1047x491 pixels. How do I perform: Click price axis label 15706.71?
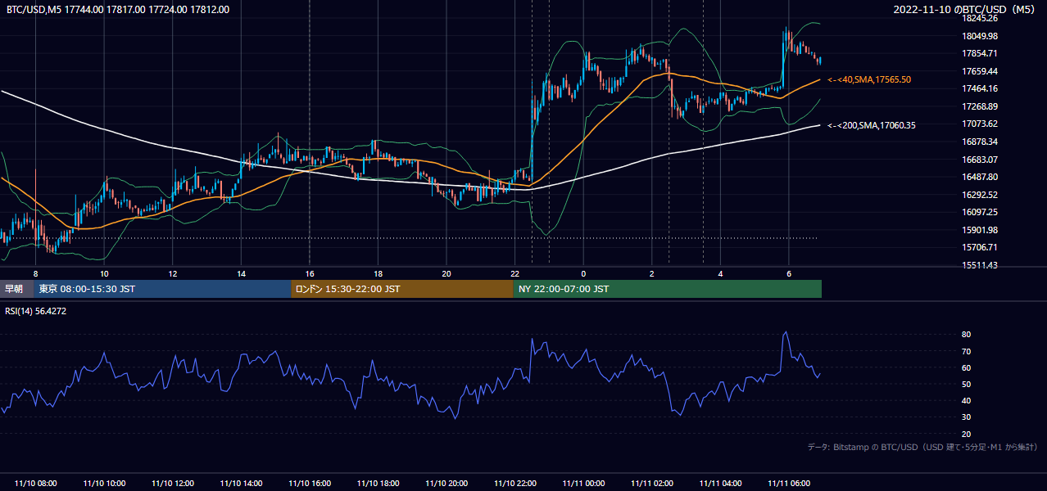pyautogui.click(x=981, y=247)
